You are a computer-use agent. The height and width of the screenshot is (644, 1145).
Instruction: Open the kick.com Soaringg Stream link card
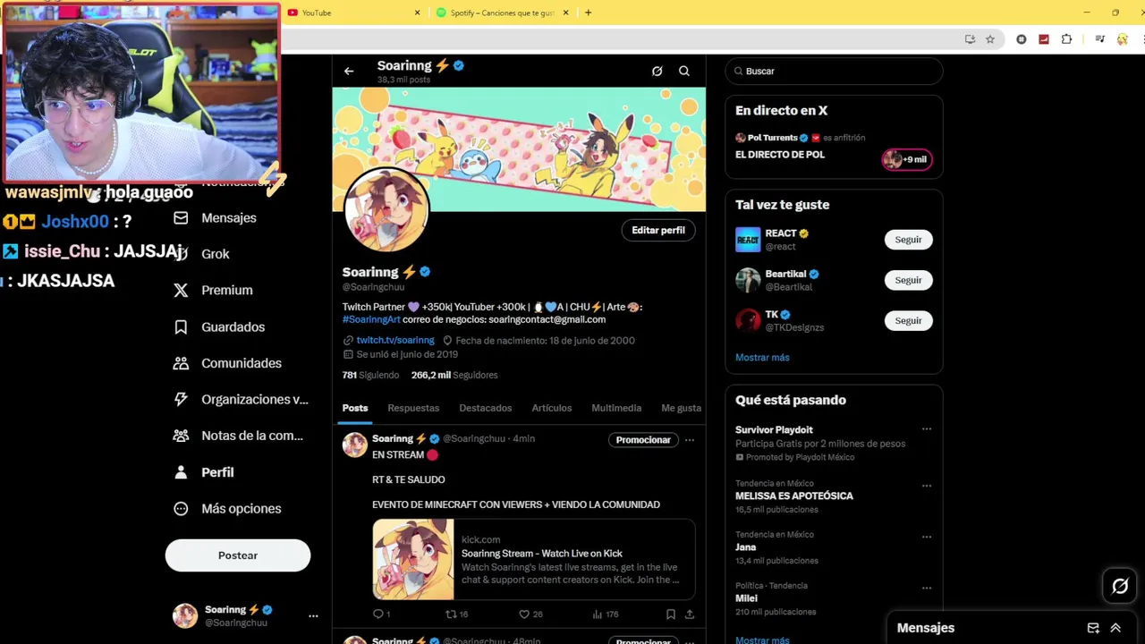[534, 560]
